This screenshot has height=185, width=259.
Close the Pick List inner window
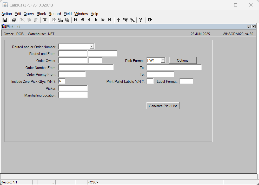(x=254, y=27)
